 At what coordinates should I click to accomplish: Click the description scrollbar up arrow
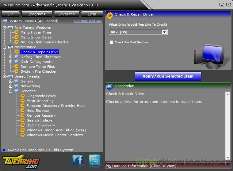pyautogui.click(x=228, y=94)
